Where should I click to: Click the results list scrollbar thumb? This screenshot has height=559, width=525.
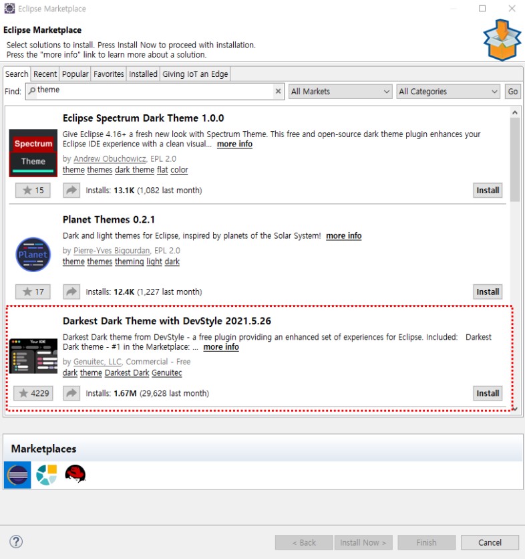(x=515, y=160)
